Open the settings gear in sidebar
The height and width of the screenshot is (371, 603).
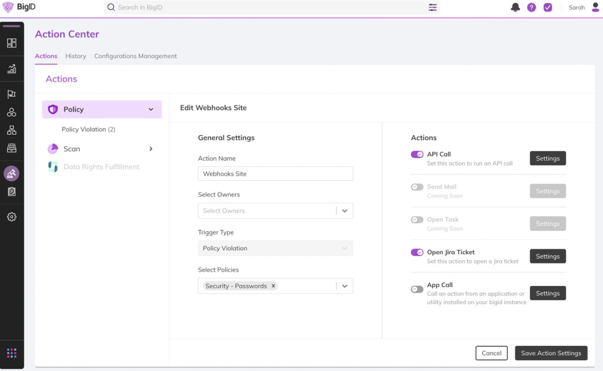point(12,217)
